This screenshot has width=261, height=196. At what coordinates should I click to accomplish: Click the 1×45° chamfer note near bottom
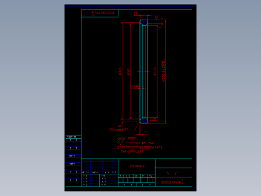pyautogui.click(x=154, y=119)
